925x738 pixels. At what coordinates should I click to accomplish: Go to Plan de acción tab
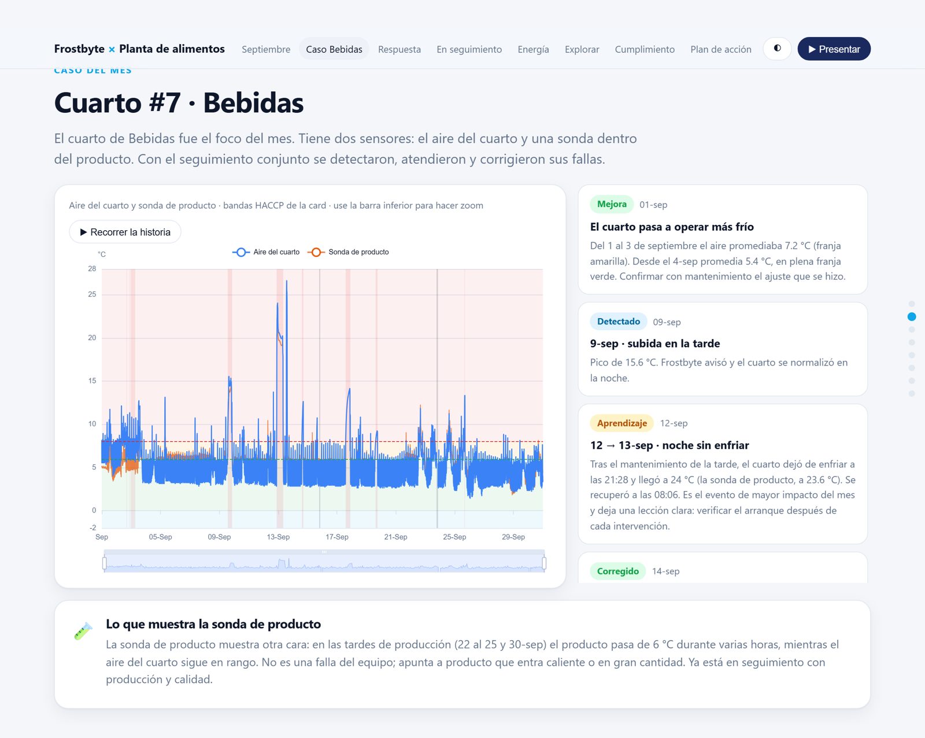point(721,49)
